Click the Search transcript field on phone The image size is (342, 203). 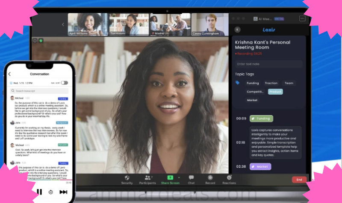coord(39,91)
